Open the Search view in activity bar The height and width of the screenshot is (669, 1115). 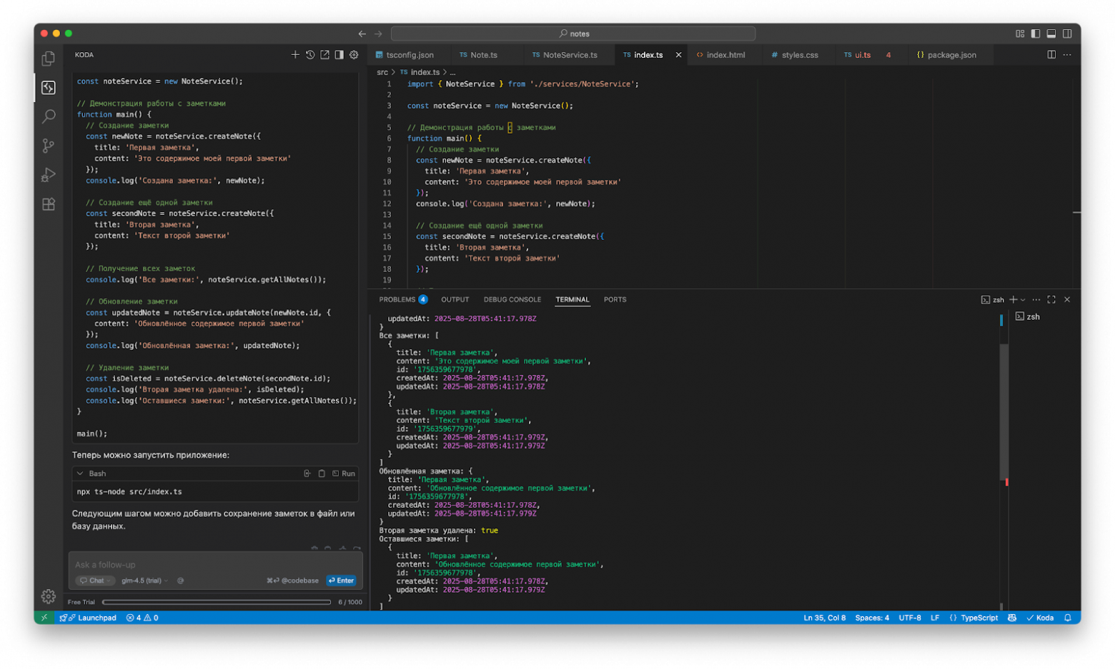pyautogui.click(x=48, y=116)
